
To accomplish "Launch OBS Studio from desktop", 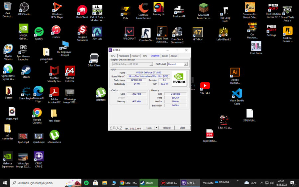I will pyautogui.click(x=24, y=7).
